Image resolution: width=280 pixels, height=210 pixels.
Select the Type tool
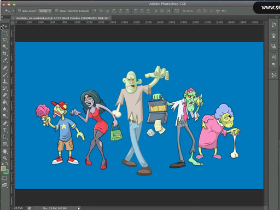click(5, 130)
